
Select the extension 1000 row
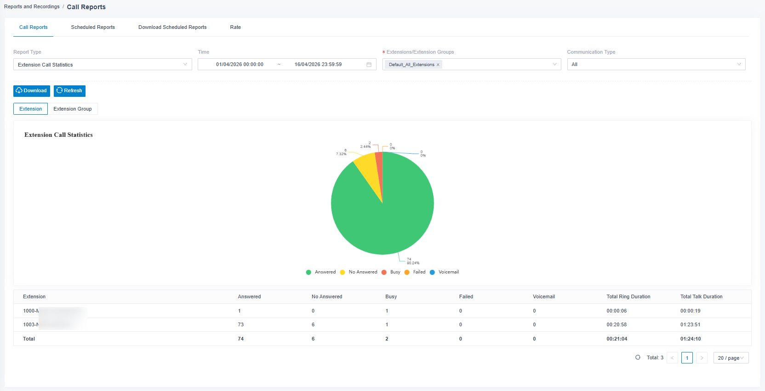tap(382, 311)
